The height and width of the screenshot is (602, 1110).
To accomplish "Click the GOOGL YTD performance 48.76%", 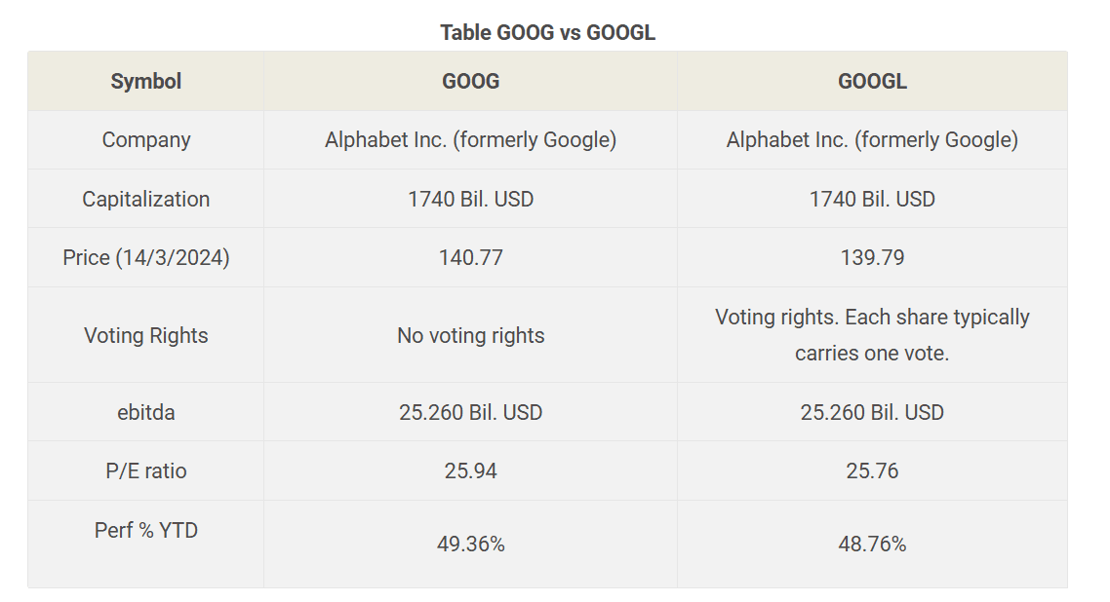I will coord(872,544).
